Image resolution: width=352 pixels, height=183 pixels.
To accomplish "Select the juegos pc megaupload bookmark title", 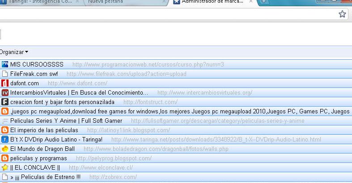I will pyautogui.click(x=180, y=112).
